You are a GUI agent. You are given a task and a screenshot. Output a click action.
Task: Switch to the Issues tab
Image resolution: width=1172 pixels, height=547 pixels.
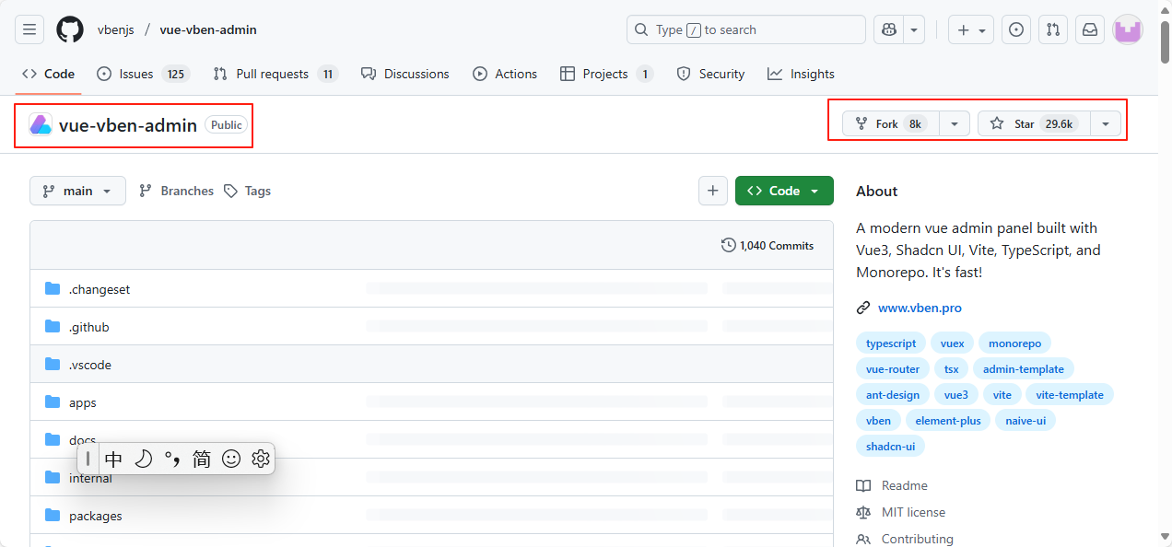coord(142,74)
